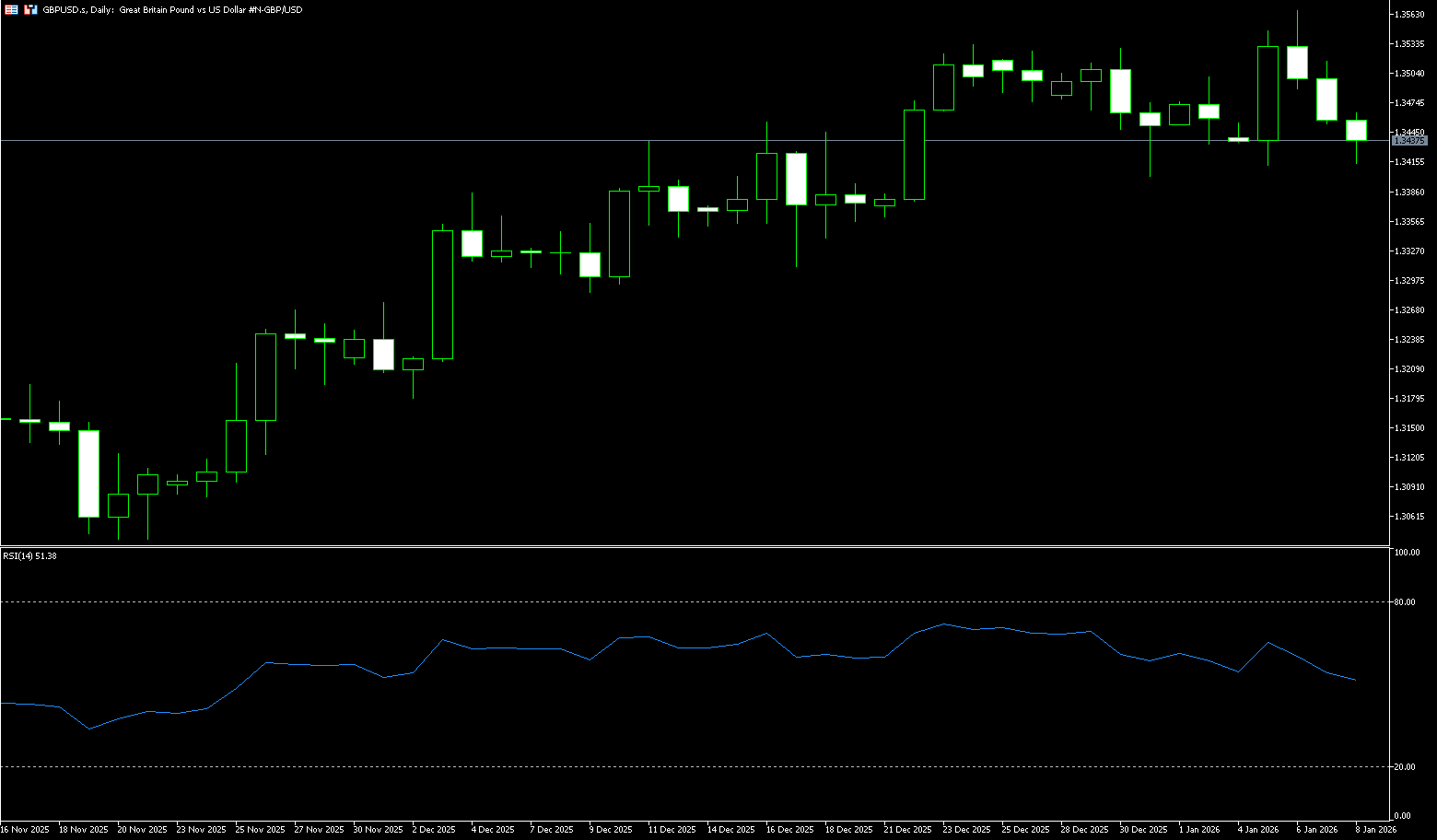Click the GBPUSD.s Daily chart title text
The image size is (1437, 840).
[172, 9]
